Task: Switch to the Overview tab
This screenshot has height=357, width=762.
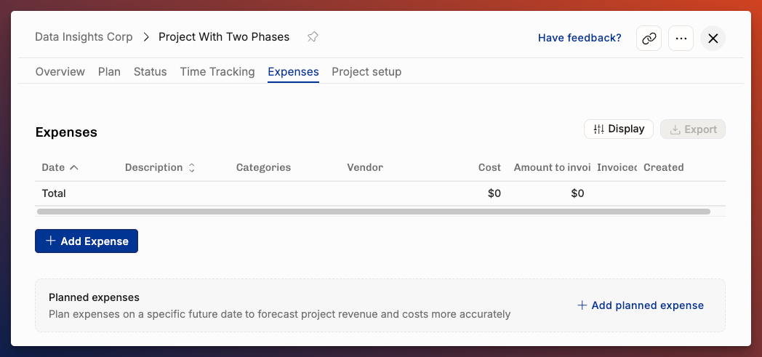Action: (60, 72)
